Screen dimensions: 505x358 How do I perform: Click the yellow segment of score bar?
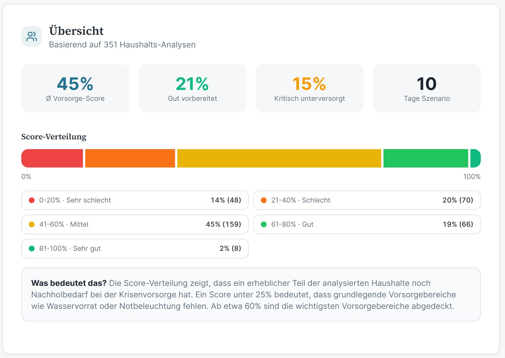click(x=279, y=158)
